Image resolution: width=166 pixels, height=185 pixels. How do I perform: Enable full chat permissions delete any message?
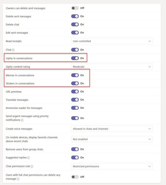tap(75, 177)
